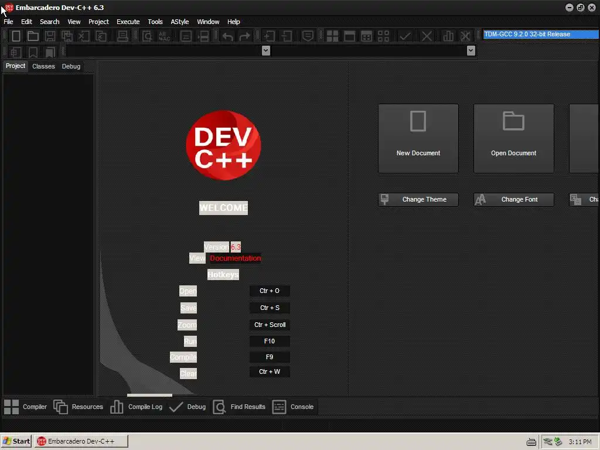Click the Run window toolbar icon
The image size is (600, 450).
pos(349,36)
